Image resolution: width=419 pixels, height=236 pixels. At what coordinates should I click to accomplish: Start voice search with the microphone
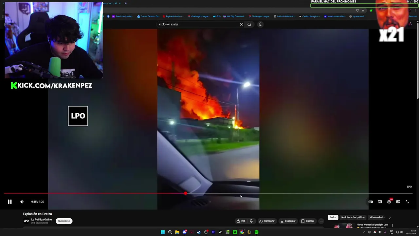[260, 24]
